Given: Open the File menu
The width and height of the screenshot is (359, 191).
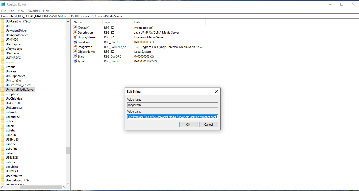Looking at the screenshot, I should [x=4, y=11].
